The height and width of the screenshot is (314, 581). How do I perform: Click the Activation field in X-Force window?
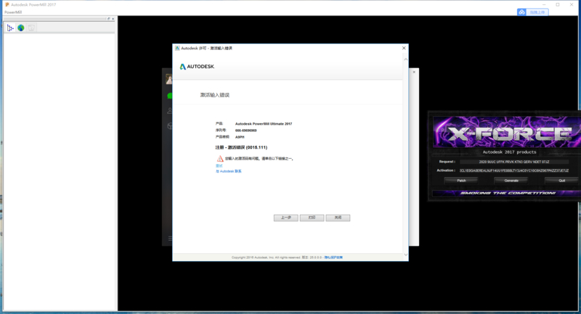click(514, 170)
